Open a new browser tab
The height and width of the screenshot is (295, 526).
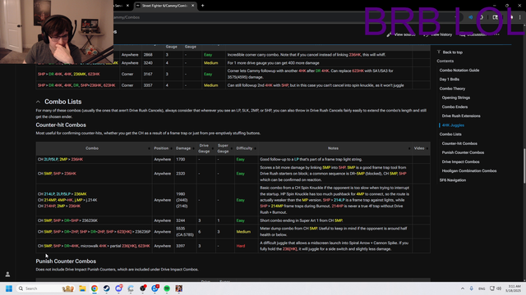pos(203,6)
